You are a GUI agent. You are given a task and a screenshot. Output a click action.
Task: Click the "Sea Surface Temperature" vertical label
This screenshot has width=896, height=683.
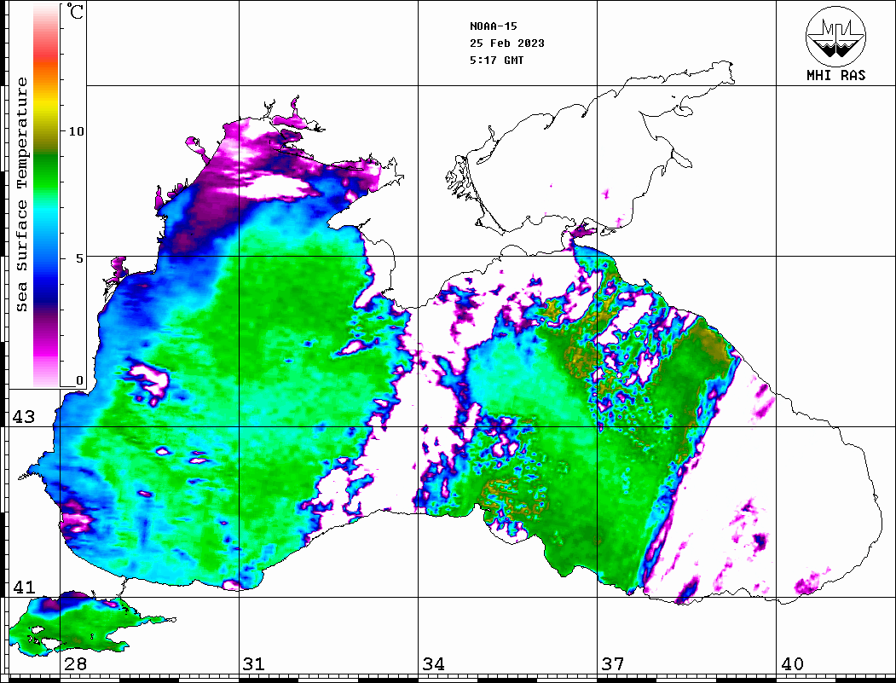pyautogui.click(x=21, y=195)
